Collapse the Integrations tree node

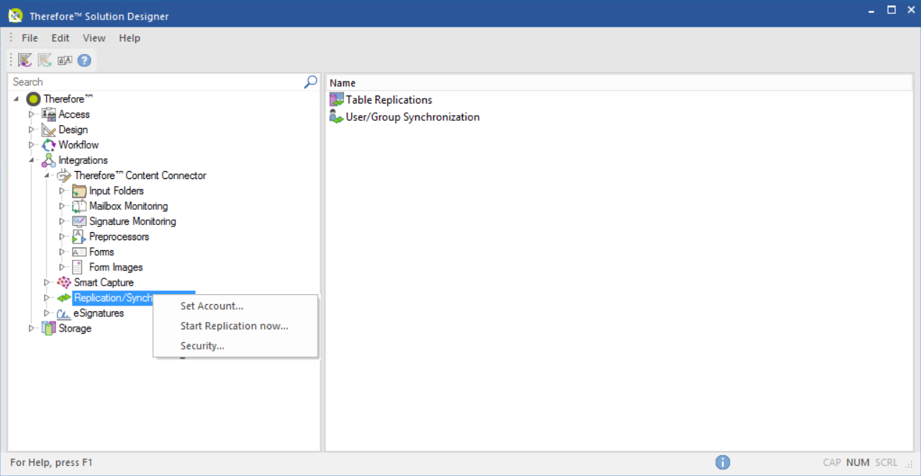31,160
